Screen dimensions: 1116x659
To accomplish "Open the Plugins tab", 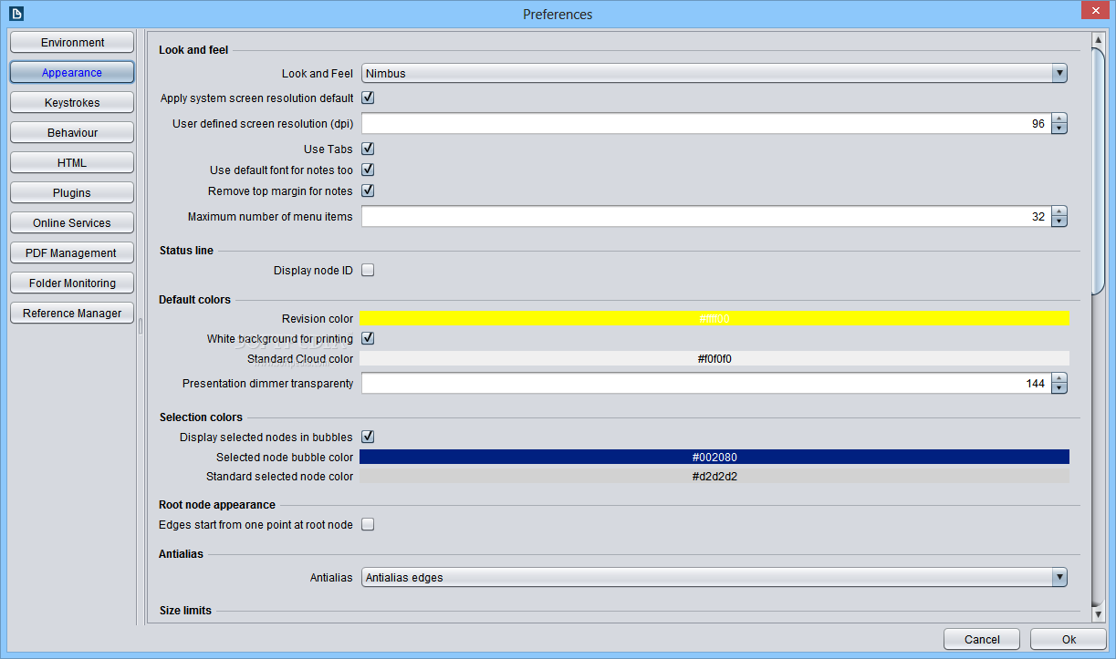I will [72, 193].
